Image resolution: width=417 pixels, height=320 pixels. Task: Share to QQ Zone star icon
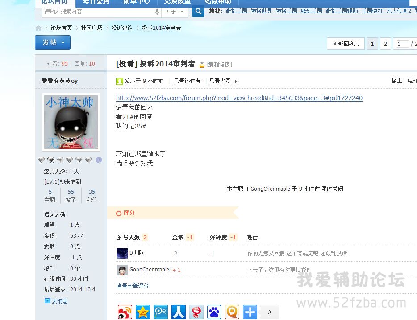click(143, 312)
